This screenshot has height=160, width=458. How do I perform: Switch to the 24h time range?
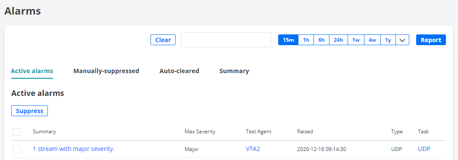tap(339, 40)
